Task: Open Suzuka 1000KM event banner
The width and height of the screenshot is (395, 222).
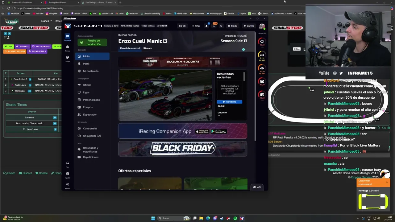Action: pyautogui.click(x=183, y=62)
